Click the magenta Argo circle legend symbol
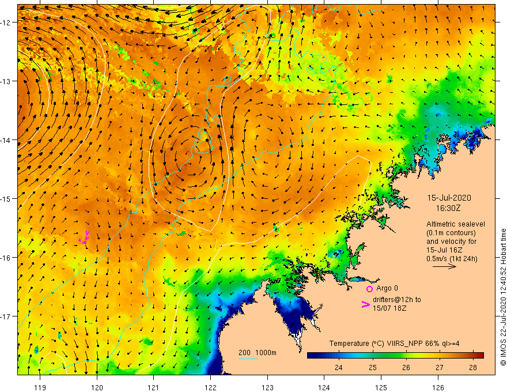The height and width of the screenshot is (392, 507). click(x=369, y=289)
